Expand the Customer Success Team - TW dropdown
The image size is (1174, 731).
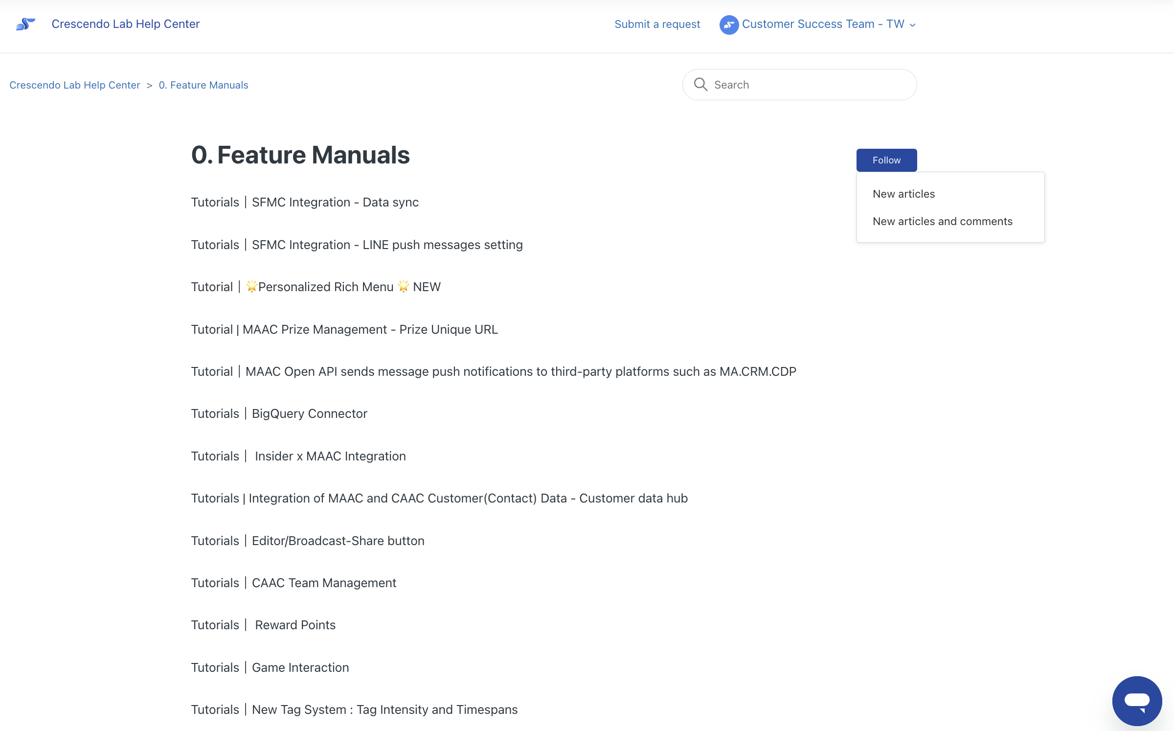[912, 25]
